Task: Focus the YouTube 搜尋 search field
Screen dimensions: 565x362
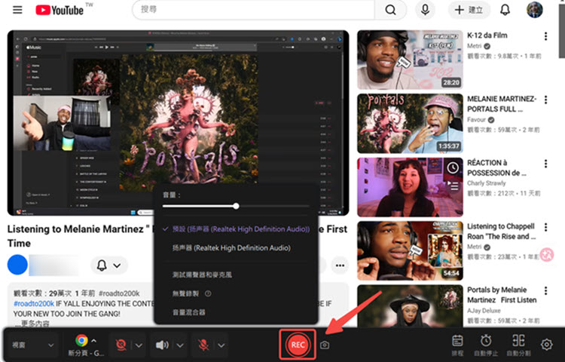Action: tap(253, 10)
